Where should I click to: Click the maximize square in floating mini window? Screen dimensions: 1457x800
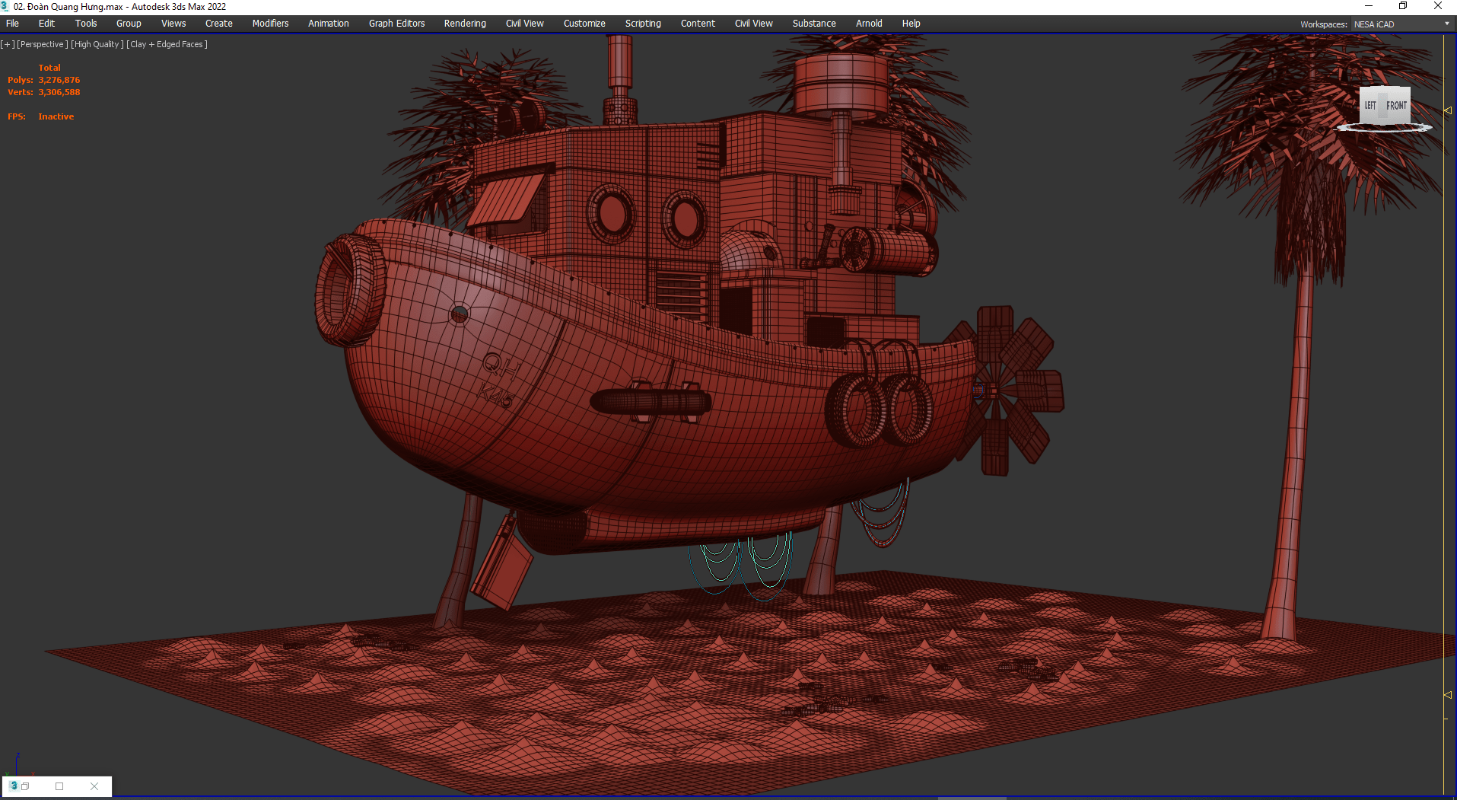(x=59, y=786)
